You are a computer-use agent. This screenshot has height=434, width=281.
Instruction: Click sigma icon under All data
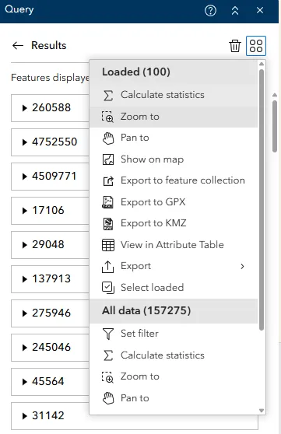coord(108,355)
